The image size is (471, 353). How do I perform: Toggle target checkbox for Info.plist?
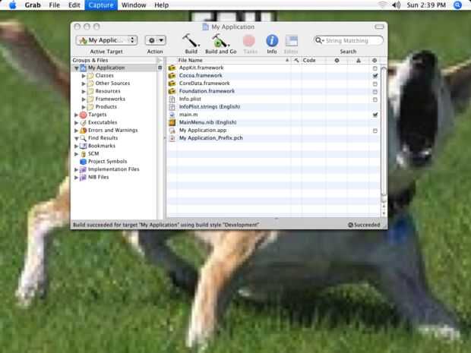[375, 99]
